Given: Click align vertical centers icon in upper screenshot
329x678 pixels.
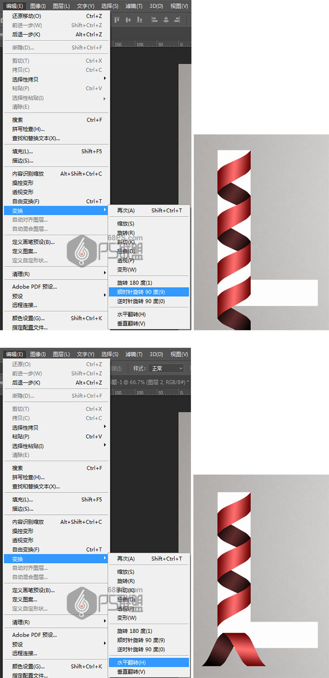Looking at the screenshot, I should pos(128,20).
